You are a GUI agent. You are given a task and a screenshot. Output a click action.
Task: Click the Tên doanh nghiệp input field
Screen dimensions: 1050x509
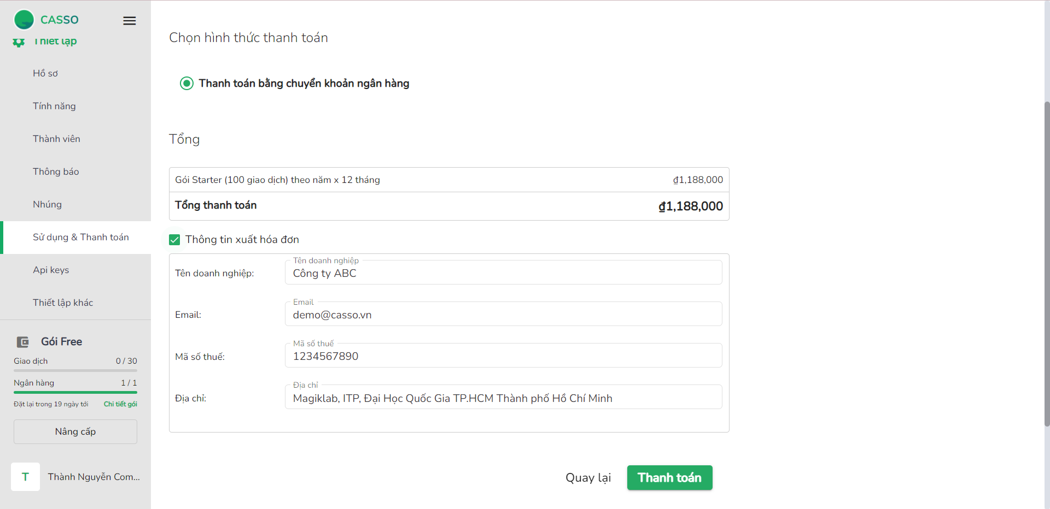(504, 273)
